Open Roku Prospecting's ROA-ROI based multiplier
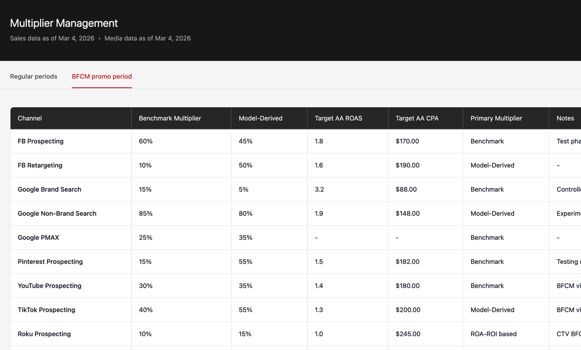Viewport: 581px width, 350px height. coord(493,334)
